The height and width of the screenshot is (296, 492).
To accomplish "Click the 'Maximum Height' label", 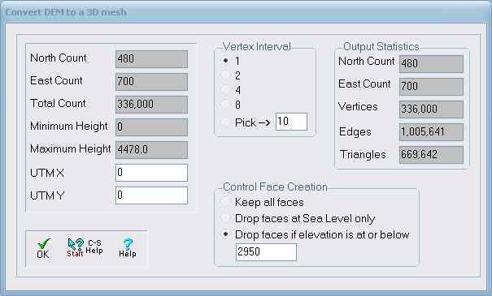I will (x=70, y=148).
